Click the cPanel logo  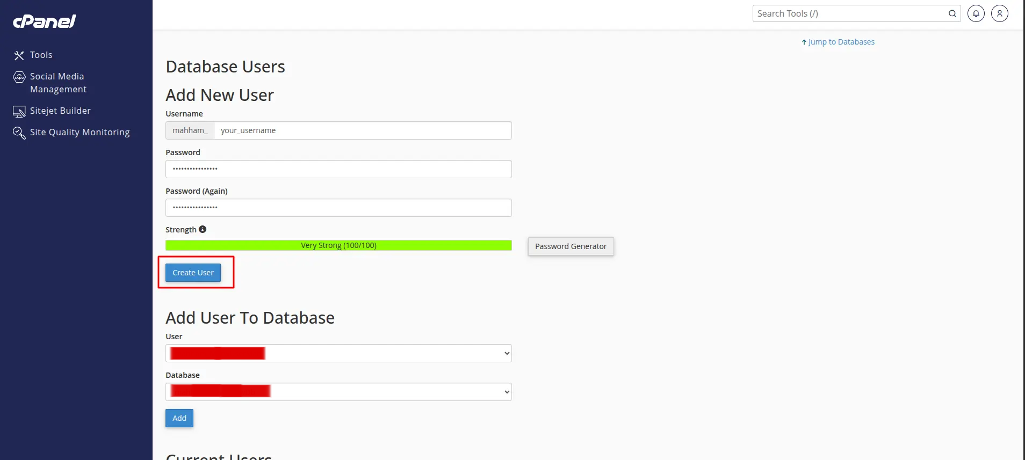(45, 21)
